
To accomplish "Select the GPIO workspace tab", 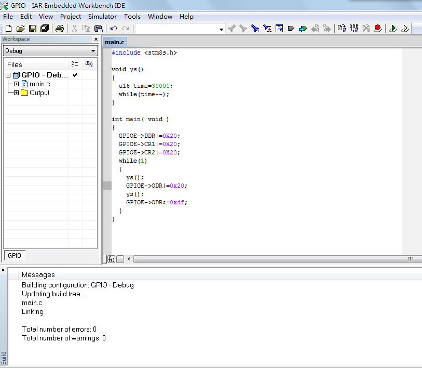I will (x=15, y=255).
